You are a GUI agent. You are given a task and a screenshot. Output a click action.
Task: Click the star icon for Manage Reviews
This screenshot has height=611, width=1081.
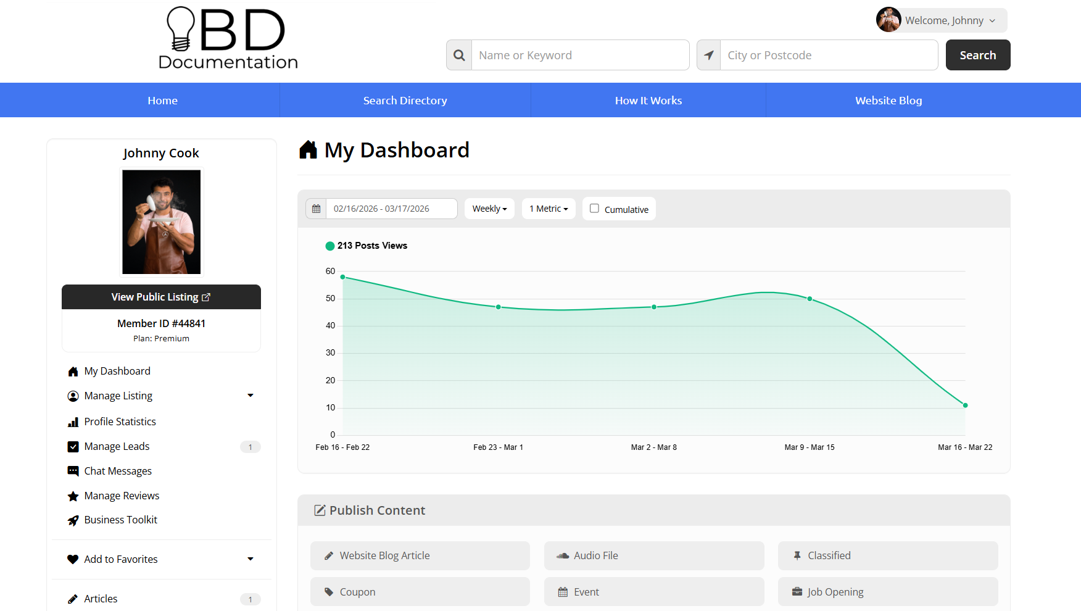pyautogui.click(x=73, y=496)
